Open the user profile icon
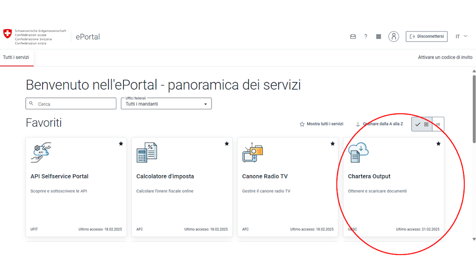 click(x=394, y=36)
